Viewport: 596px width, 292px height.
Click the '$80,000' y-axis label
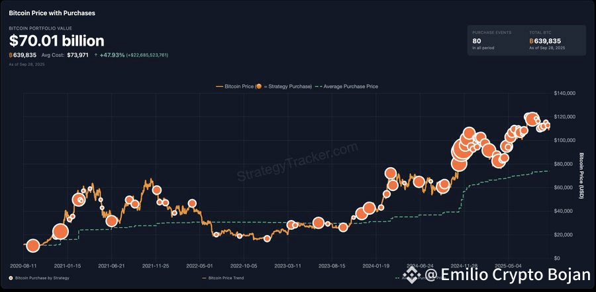click(x=565, y=164)
